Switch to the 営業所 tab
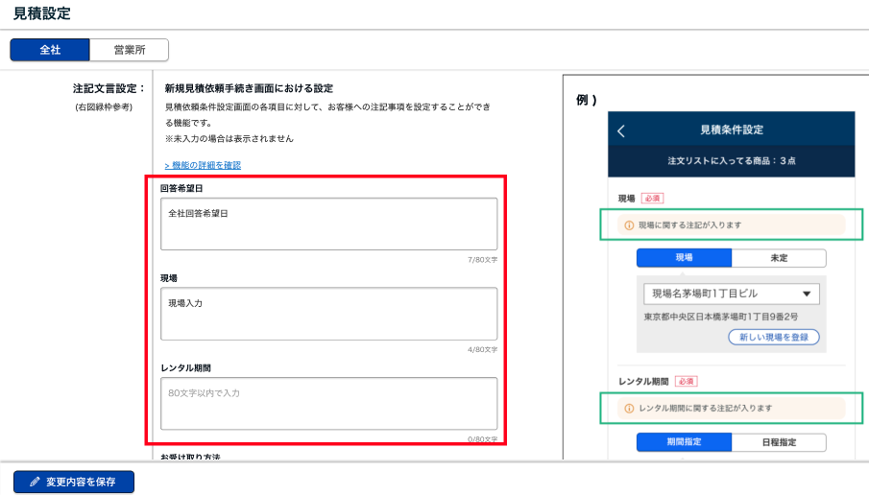 point(129,50)
